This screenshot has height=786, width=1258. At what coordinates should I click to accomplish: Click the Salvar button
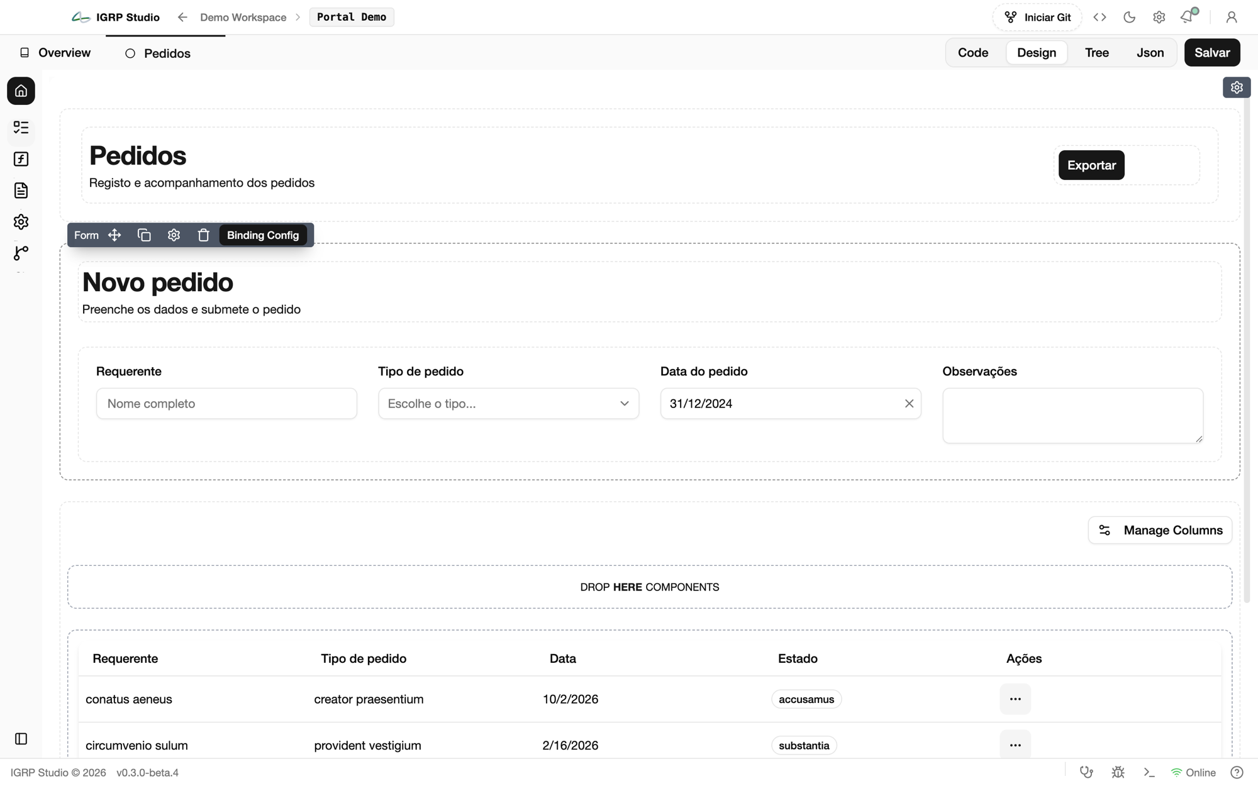tap(1212, 53)
